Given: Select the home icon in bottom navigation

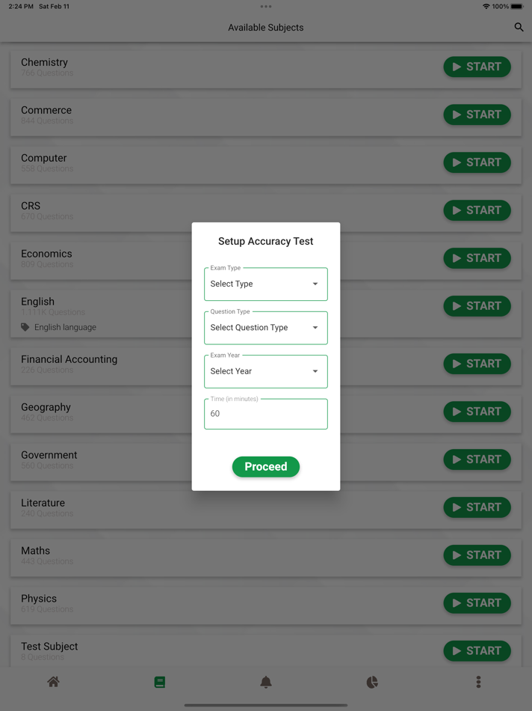Looking at the screenshot, I should (53, 682).
